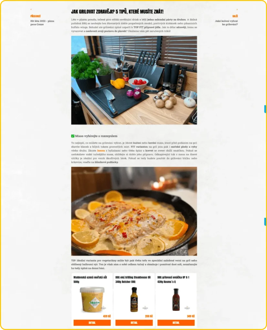Open product title Maldonská uzená mořská sůl 500g
The height and width of the screenshot is (330, 267).
pyautogui.click(x=90, y=279)
